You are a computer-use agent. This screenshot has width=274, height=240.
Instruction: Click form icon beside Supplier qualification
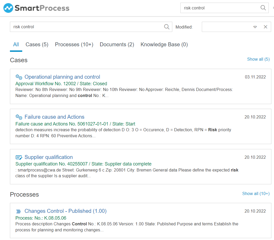(x=19, y=157)
